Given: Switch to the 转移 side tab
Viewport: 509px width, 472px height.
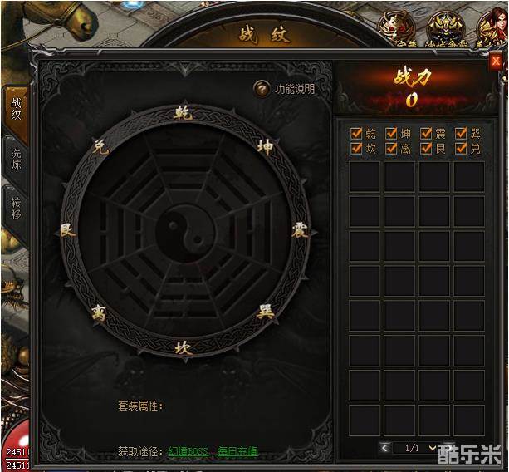Looking at the screenshot, I should point(16,208).
